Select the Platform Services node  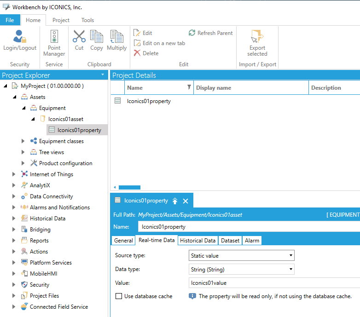[x=51, y=262]
